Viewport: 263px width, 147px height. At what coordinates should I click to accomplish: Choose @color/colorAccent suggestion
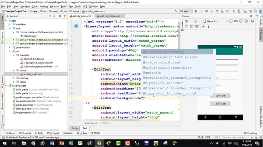pyautogui.click(x=177, y=62)
